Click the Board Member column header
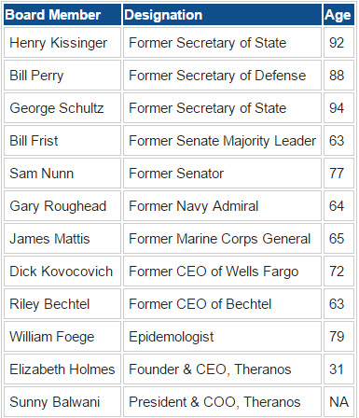 coord(62,15)
